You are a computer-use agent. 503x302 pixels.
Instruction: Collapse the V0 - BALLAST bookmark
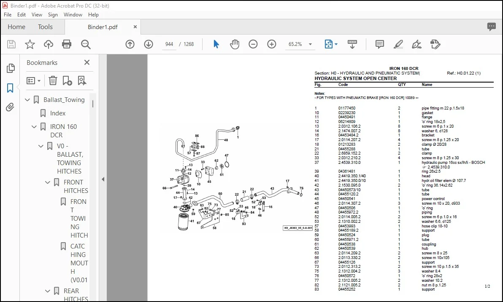[41, 146]
